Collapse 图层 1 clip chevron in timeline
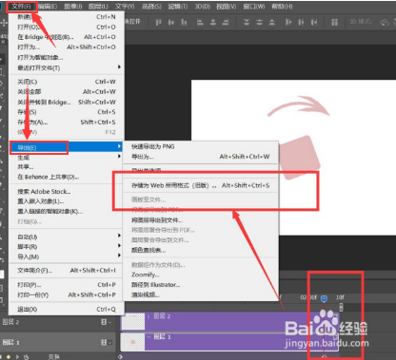The image size is (396, 360). (148, 336)
